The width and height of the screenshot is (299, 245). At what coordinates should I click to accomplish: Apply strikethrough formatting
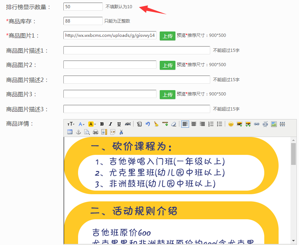[x=128, y=124]
